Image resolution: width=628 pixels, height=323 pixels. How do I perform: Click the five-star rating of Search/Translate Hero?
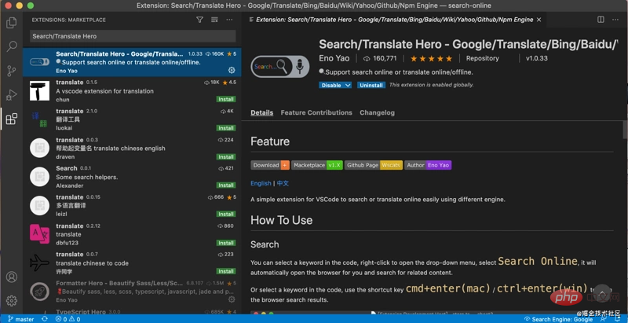click(431, 58)
